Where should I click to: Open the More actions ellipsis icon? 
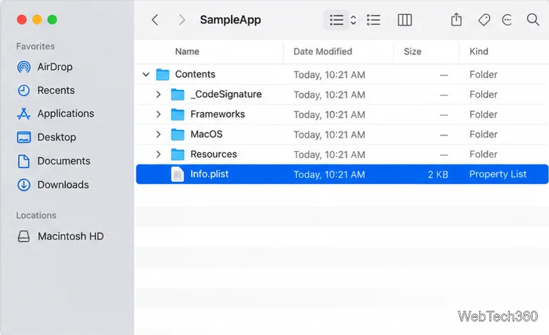pos(507,20)
